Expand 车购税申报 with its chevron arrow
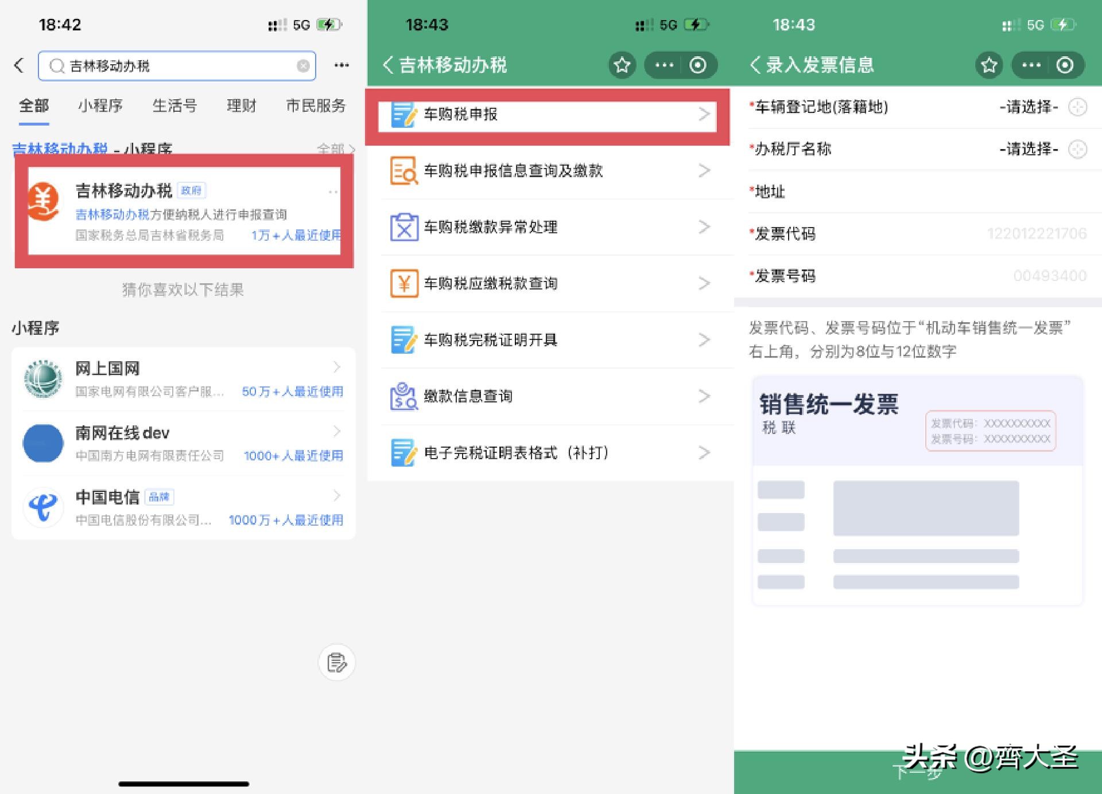Image resolution: width=1102 pixels, height=794 pixels. click(705, 115)
